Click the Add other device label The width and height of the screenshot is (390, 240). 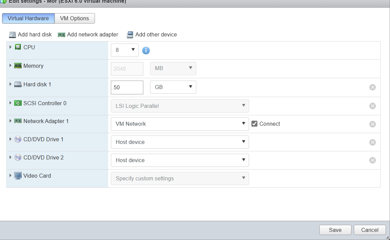(156, 34)
